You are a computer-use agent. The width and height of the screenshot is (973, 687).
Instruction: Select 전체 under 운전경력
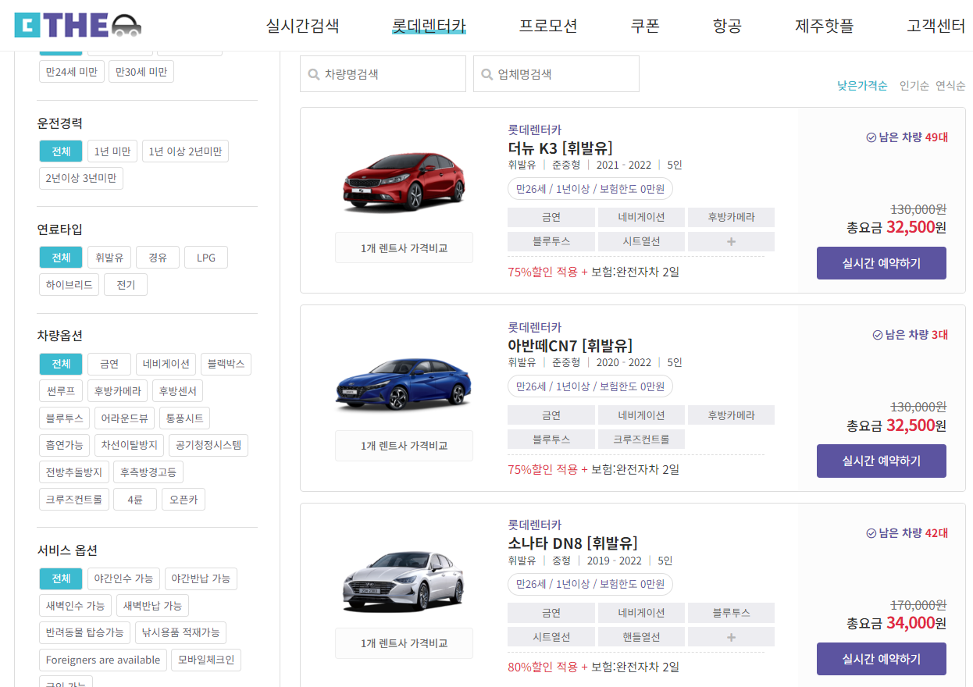pos(61,151)
